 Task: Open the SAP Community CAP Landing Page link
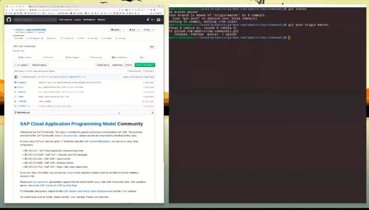tap(59, 185)
